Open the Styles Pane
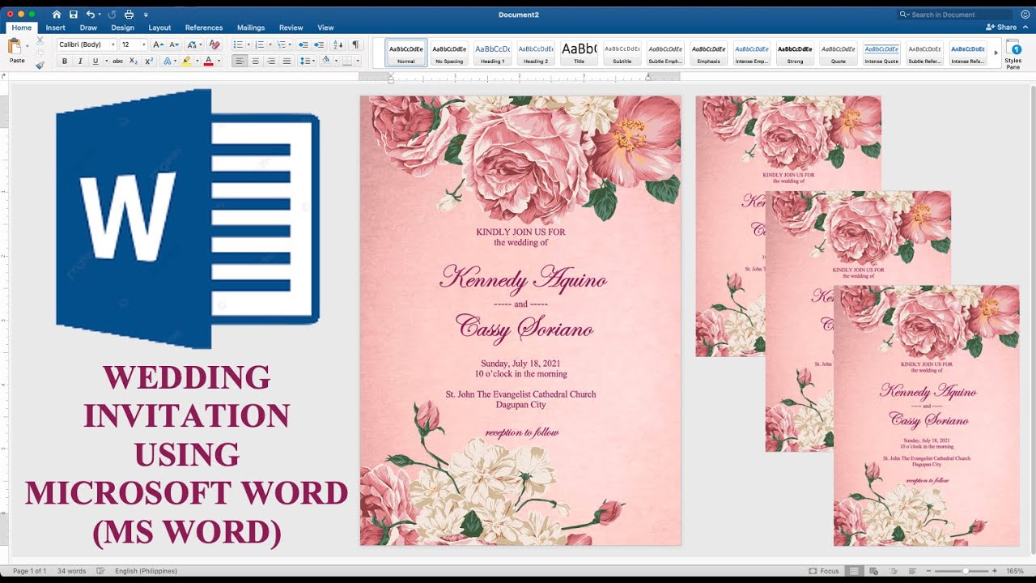1036x583 pixels. tap(1013, 53)
